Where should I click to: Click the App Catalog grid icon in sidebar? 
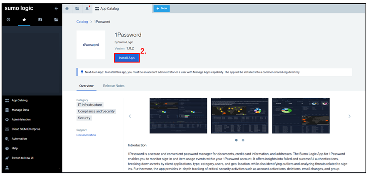[7, 100]
